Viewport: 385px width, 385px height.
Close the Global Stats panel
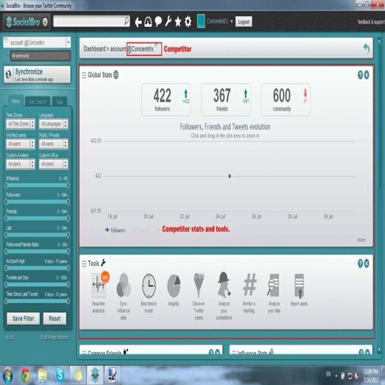click(367, 75)
